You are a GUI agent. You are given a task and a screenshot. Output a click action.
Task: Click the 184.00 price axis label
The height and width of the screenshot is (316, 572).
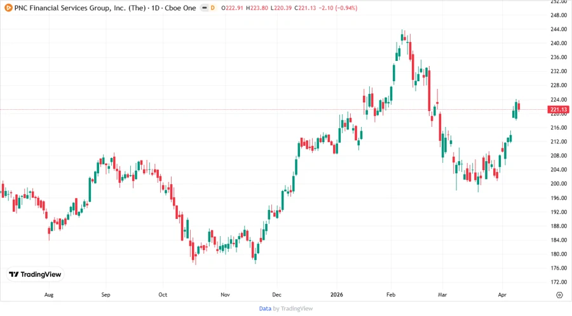(x=559, y=240)
